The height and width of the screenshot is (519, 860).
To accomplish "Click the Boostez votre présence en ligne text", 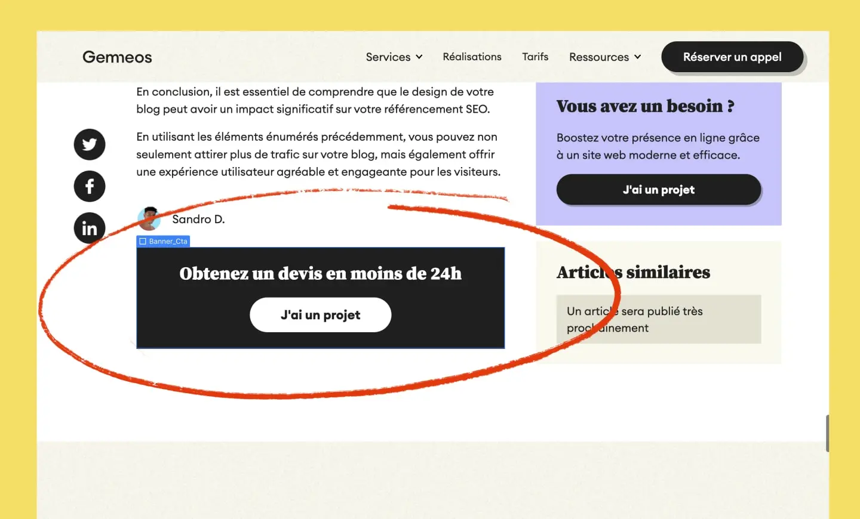I will 658,146.
